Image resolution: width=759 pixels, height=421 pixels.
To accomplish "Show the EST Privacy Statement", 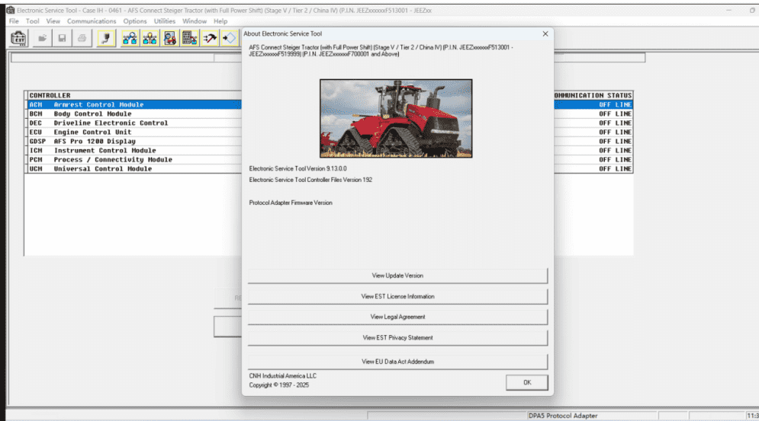I will tap(397, 337).
